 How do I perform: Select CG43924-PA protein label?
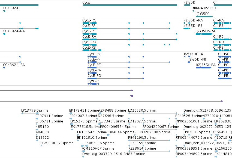[x=14, y=65]
